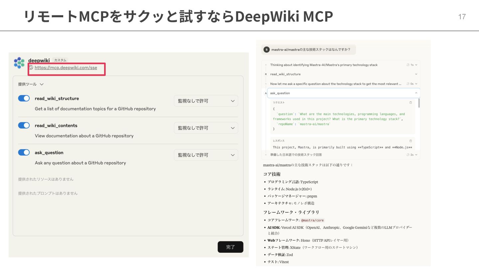The width and height of the screenshot is (479, 269).
Task: Expand the read_wiki_structure tool call chevron
Action: (x=416, y=74)
